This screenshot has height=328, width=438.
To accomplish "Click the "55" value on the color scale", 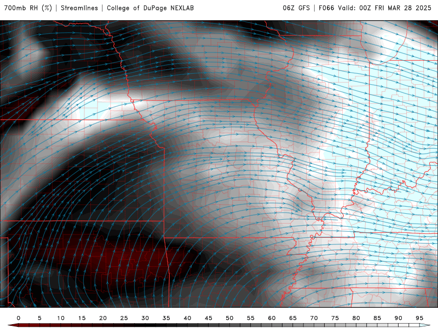I will pos(251,318).
